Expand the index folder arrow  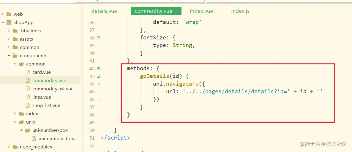pyautogui.click(x=15, y=114)
